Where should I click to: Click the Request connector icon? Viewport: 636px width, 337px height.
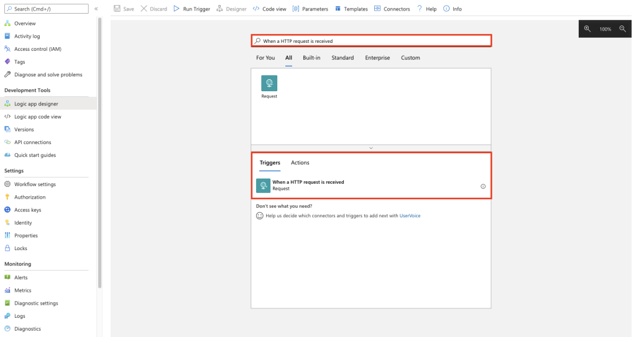tap(269, 84)
